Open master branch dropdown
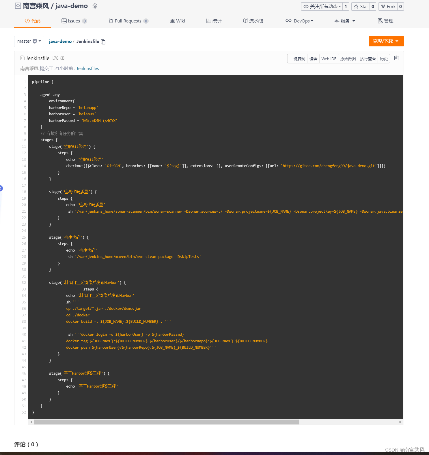This screenshot has width=429, height=455. pyautogui.click(x=29, y=41)
